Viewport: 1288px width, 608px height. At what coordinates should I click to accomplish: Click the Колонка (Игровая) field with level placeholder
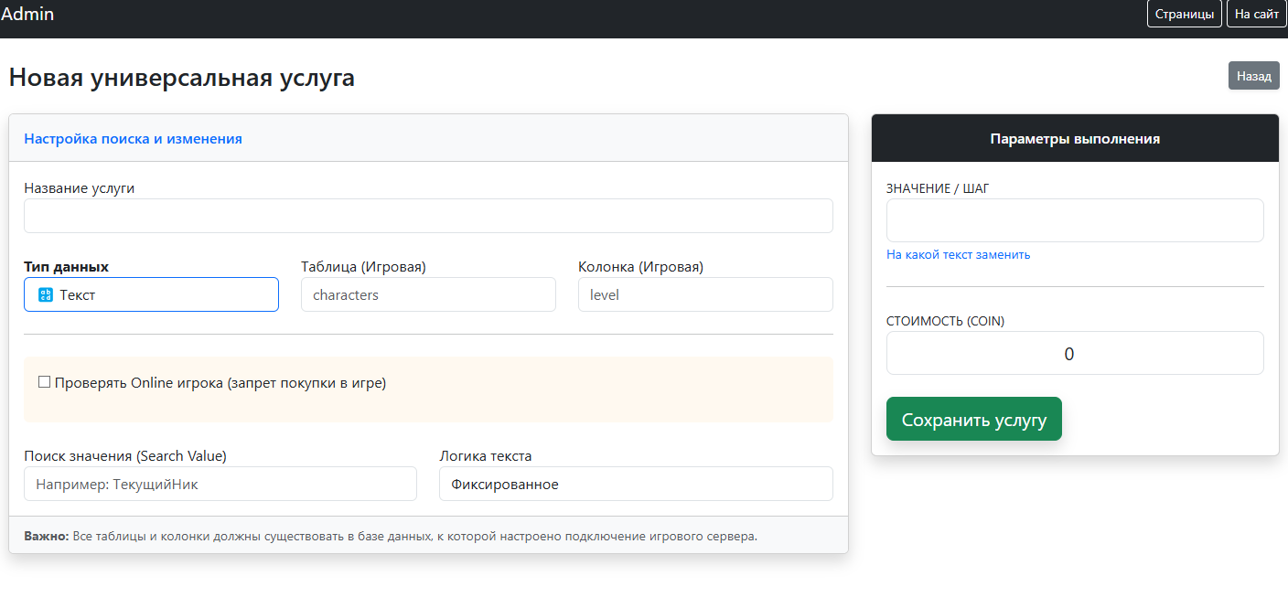704,294
